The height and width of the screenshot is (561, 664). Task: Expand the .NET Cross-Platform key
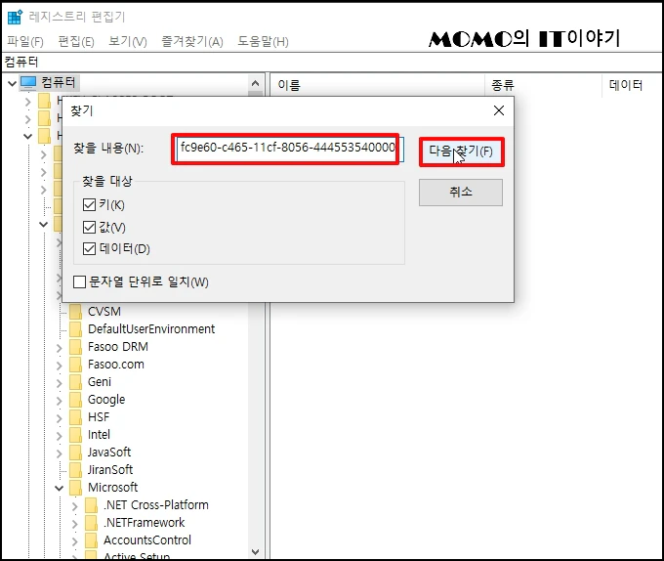[75, 506]
